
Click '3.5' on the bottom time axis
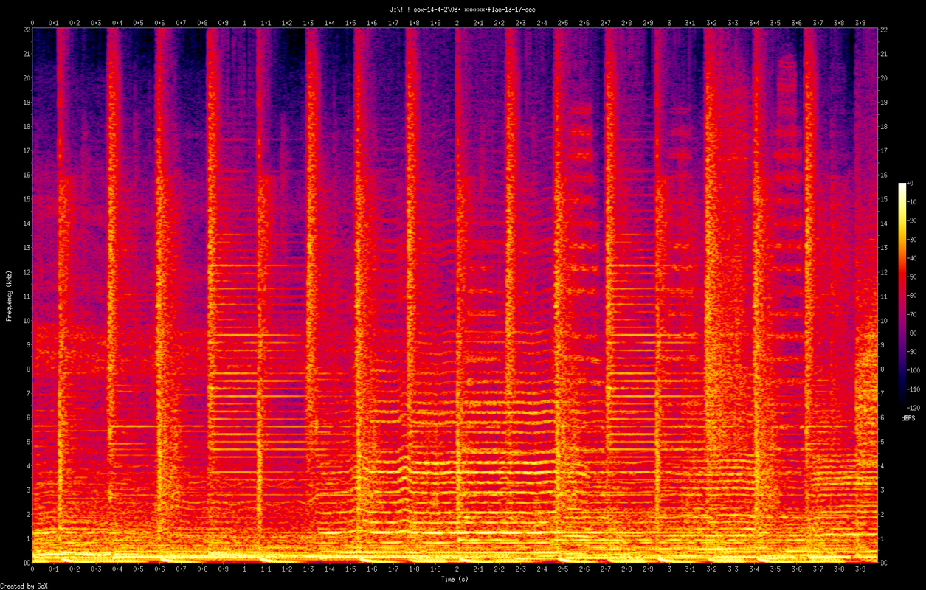[x=775, y=569]
